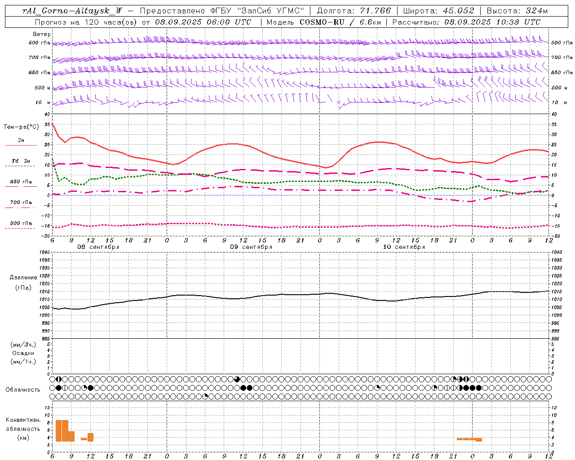The height and width of the screenshot is (460, 575).
Task: Click the solid red 2м legend line
Action: (x=21, y=146)
